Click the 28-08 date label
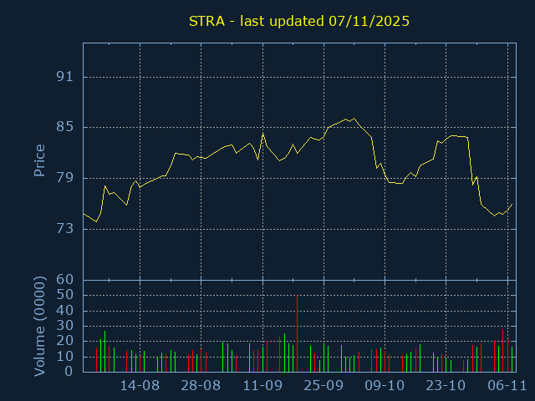 (201, 386)
